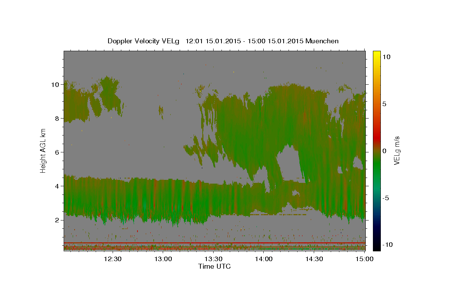Click the date range '12:01 15.01.2015 - 15:00 15.01.2015'
The image size is (452, 301).
tap(244, 41)
